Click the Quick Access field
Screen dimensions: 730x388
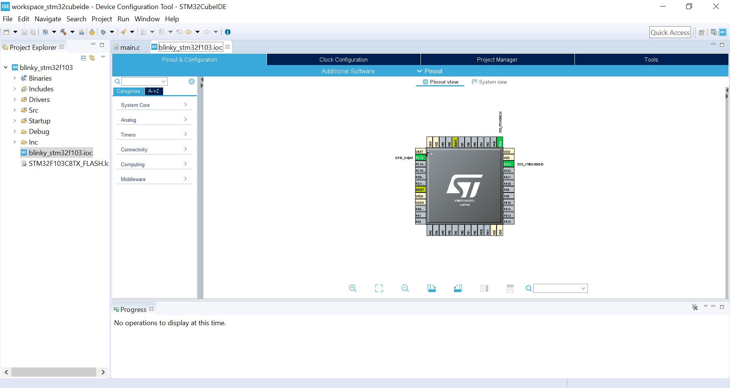click(670, 32)
